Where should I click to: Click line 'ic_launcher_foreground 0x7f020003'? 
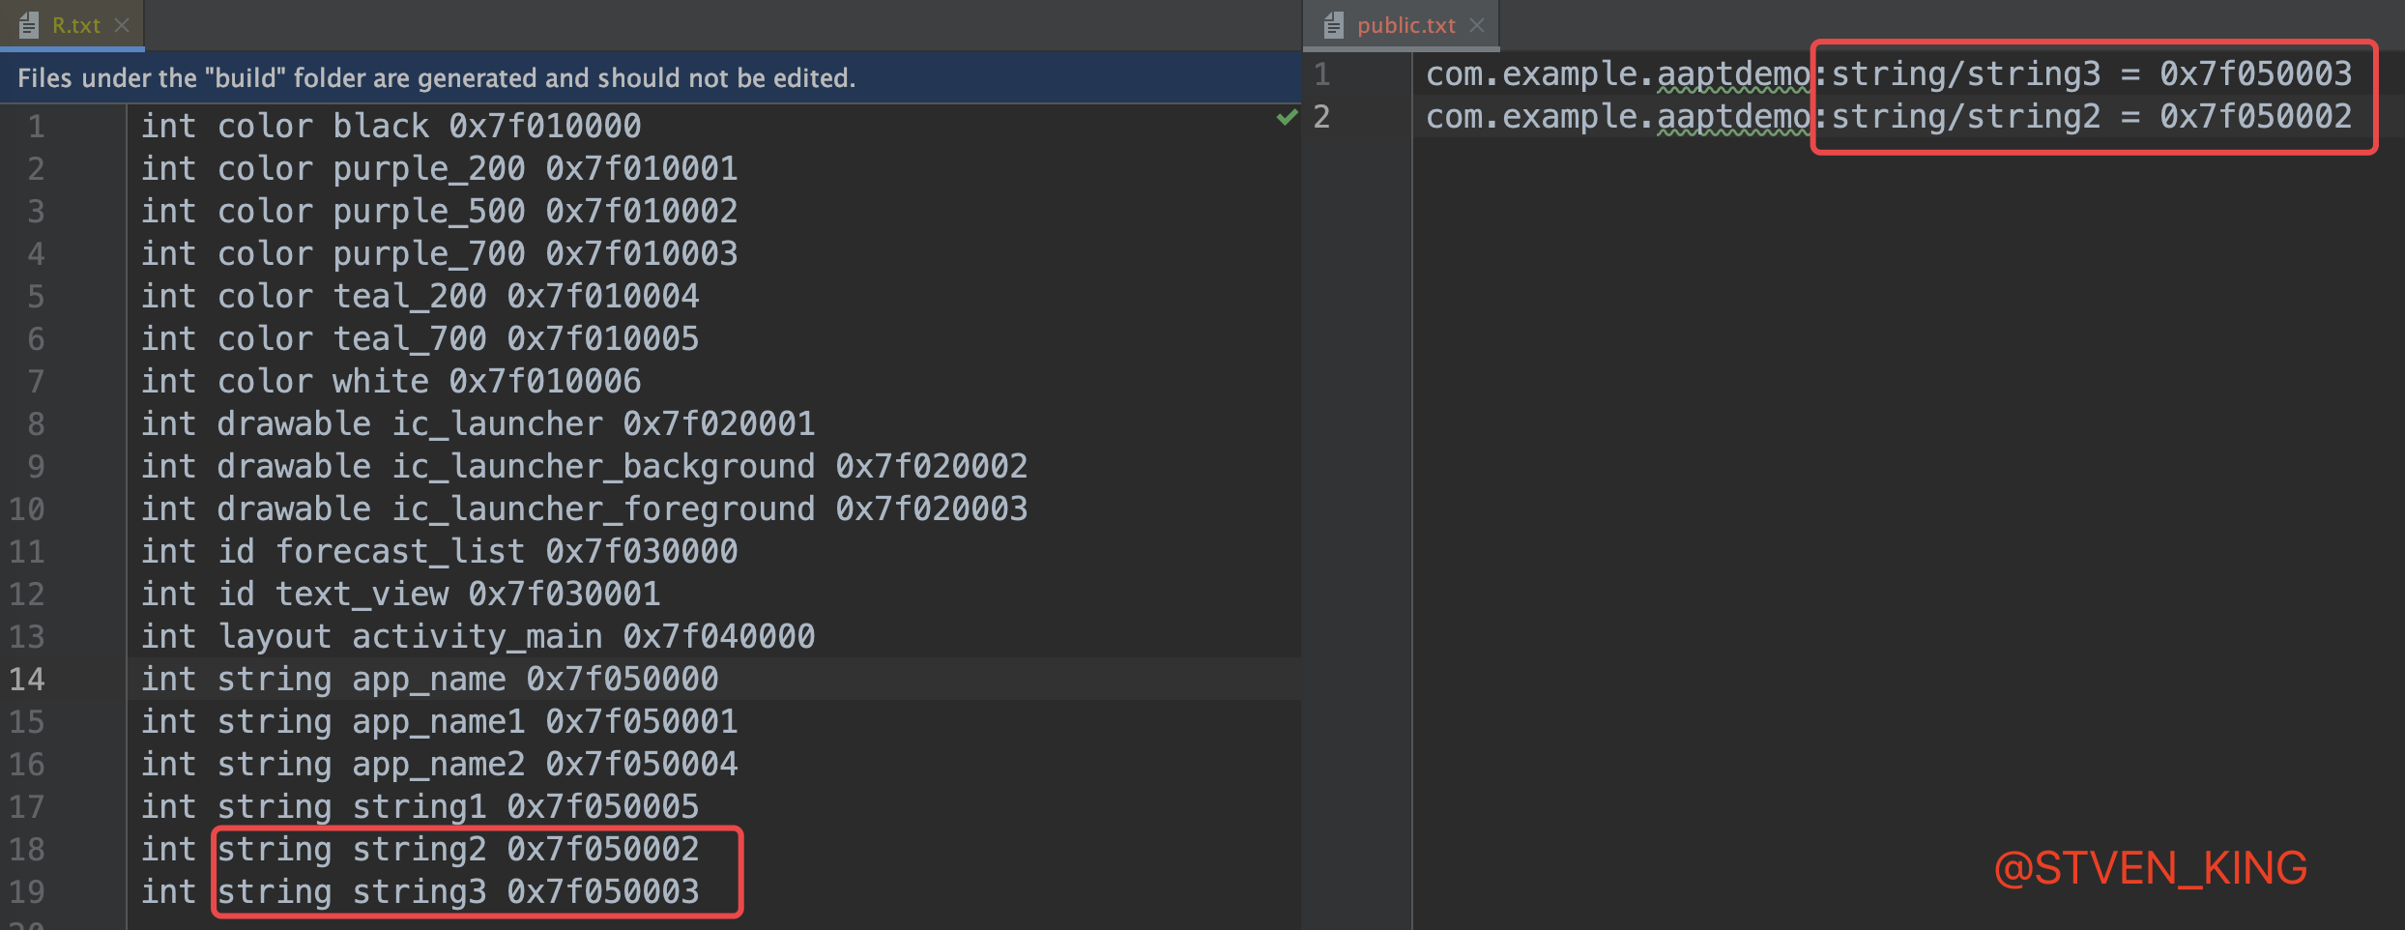pos(584,509)
